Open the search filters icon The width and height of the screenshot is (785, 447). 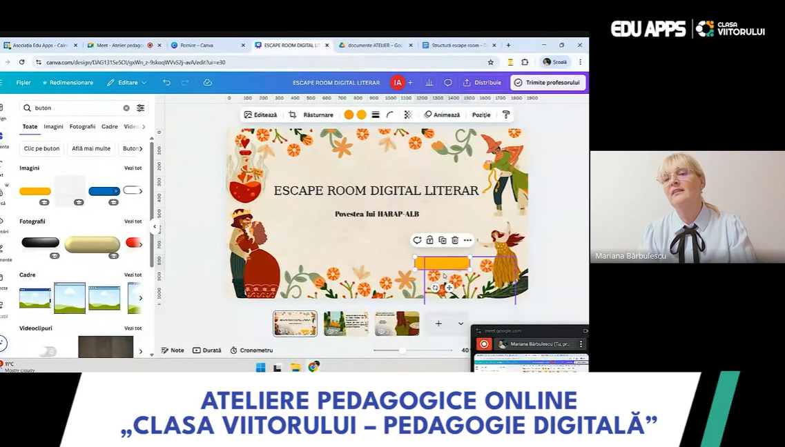point(141,108)
